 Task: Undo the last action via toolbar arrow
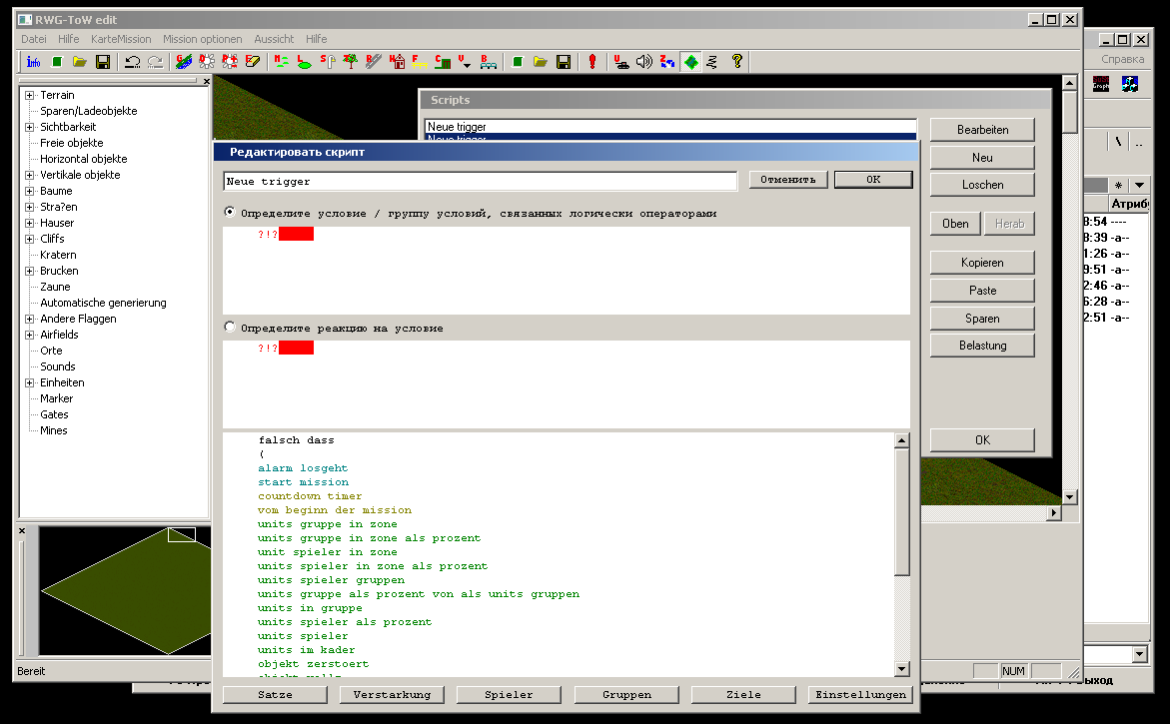point(133,62)
